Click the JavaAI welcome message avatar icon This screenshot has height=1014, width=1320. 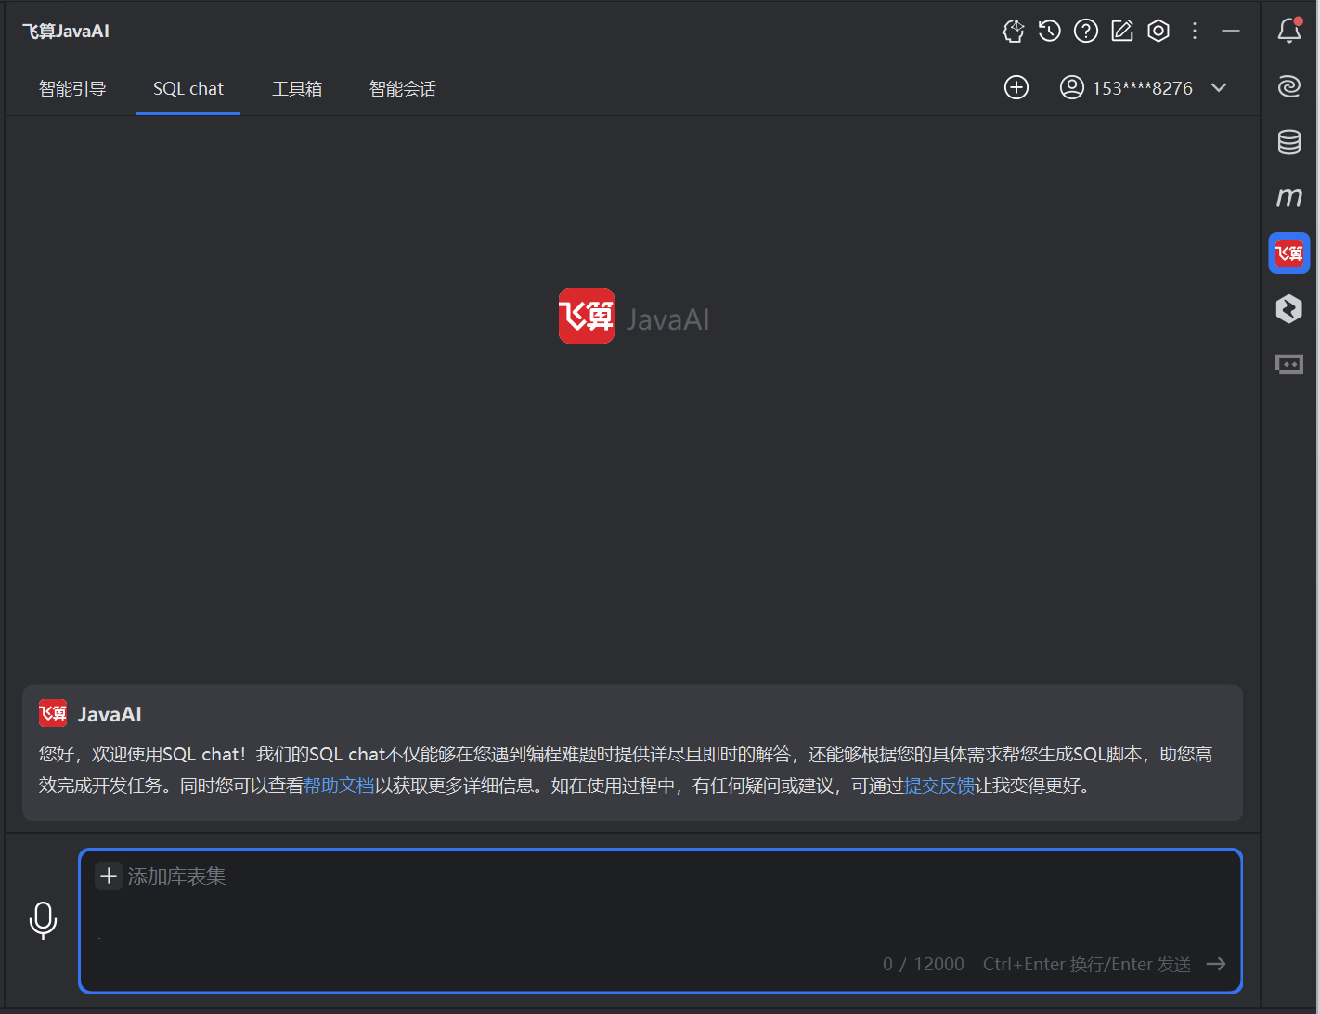pos(53,713)
